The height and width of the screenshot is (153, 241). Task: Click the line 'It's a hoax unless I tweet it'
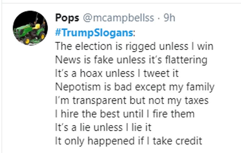[x=117, y=73]
